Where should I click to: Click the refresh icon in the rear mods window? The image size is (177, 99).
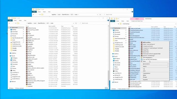100,15
